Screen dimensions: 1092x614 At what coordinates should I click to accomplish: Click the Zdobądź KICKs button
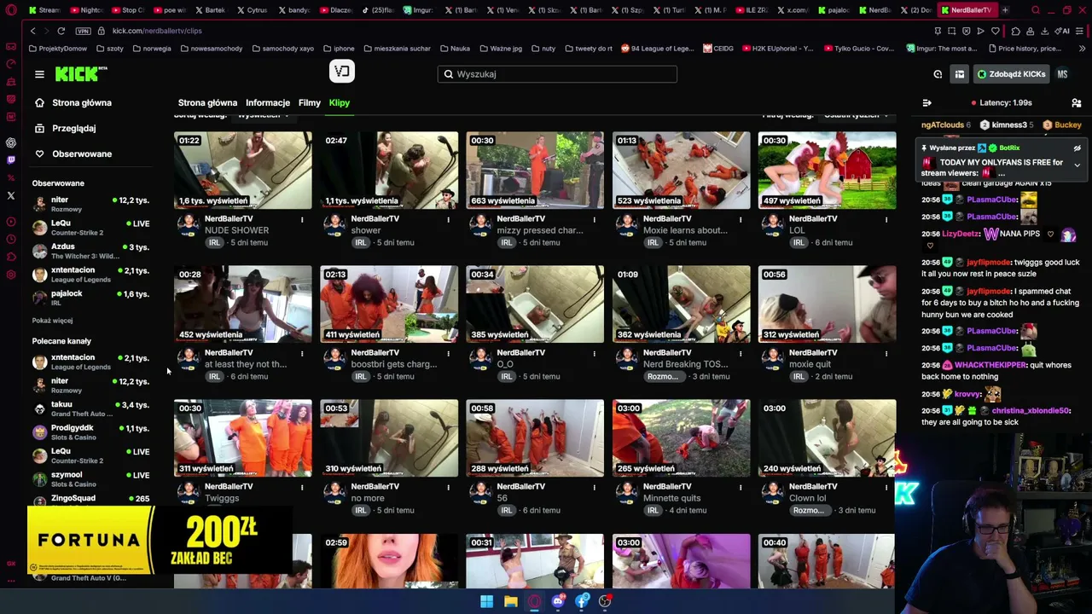coord(1012,74)
